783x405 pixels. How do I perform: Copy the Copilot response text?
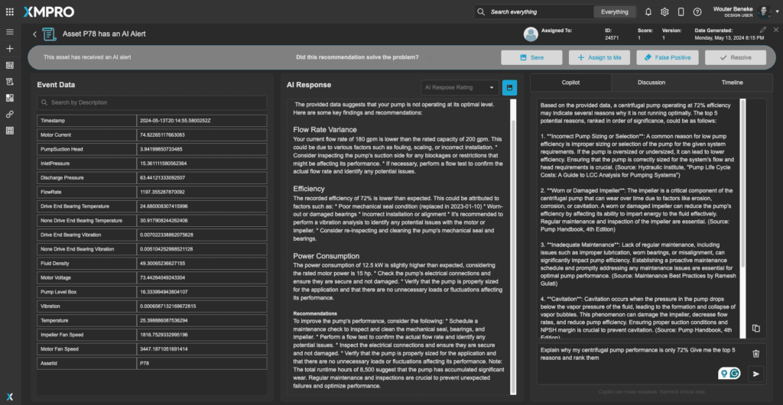click(x=755, y=328)
